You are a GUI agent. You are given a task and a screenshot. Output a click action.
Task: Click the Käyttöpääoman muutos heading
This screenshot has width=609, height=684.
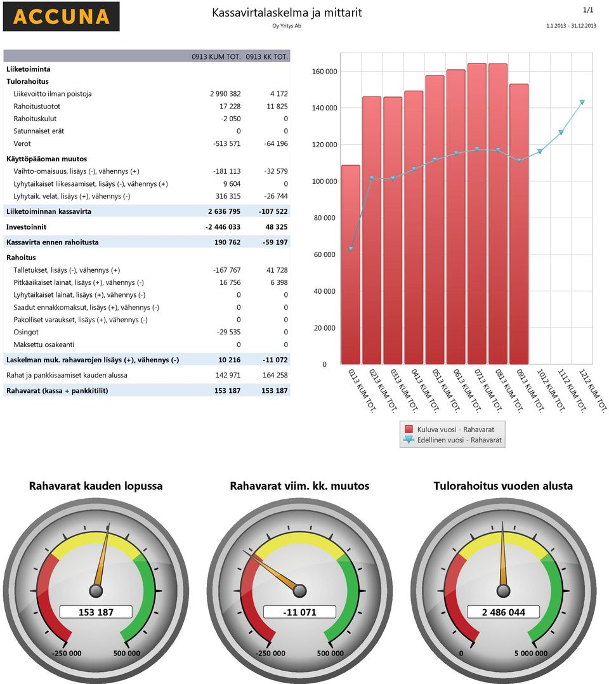pos(47,159)
